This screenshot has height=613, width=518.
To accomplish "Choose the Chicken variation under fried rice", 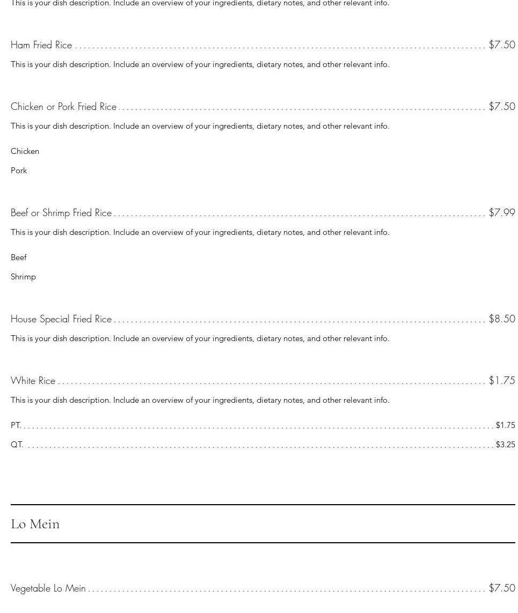I will click(x=25, y=151).
